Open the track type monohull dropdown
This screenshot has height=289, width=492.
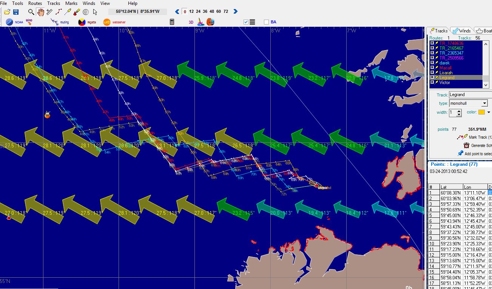point(484,103)
